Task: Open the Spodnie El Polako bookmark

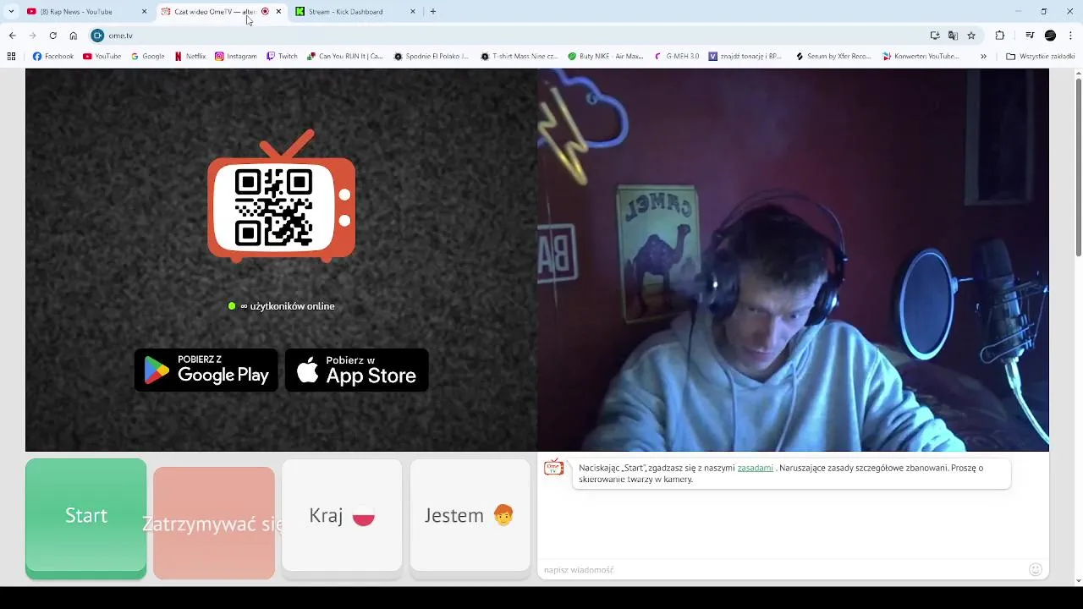Action: (432, 57)
